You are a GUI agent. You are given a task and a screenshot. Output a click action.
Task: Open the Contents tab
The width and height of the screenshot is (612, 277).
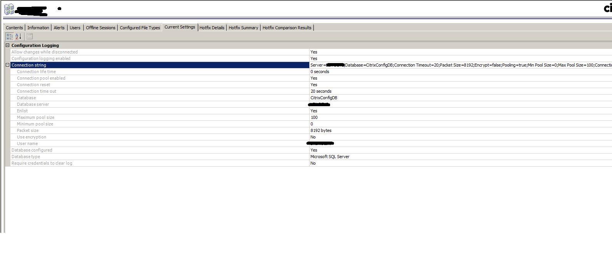(x=14, y=28)
